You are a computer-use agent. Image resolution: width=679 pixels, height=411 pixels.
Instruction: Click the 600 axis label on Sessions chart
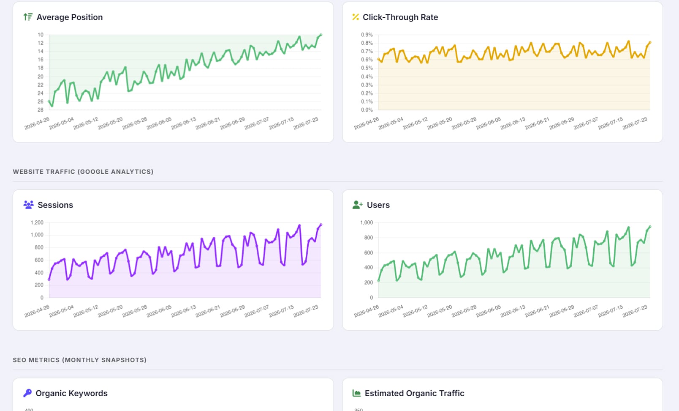coord(39,260)
